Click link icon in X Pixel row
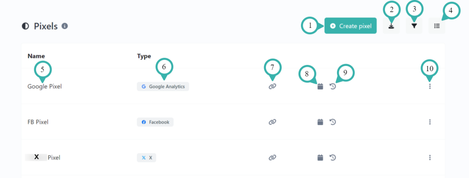 272,158
